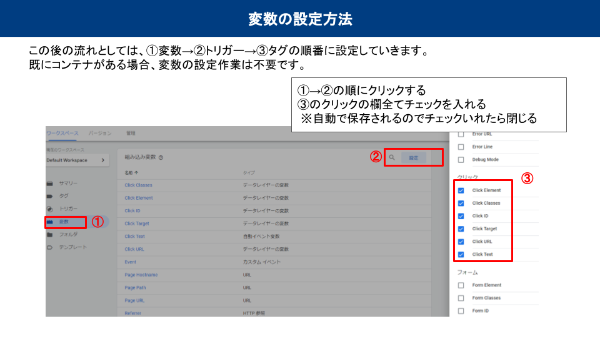Expand the Default Workspace selector
The width and height of the screenshot is (600, 337).
[77, 160]
